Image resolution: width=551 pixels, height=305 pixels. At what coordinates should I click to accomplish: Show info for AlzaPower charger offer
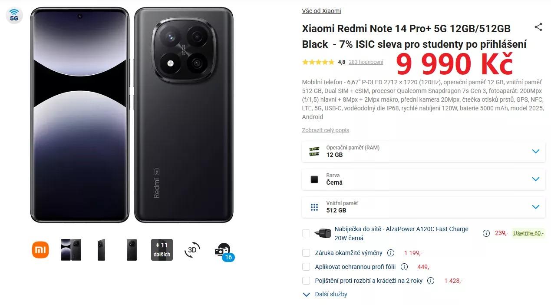click(x=486, y=233)
